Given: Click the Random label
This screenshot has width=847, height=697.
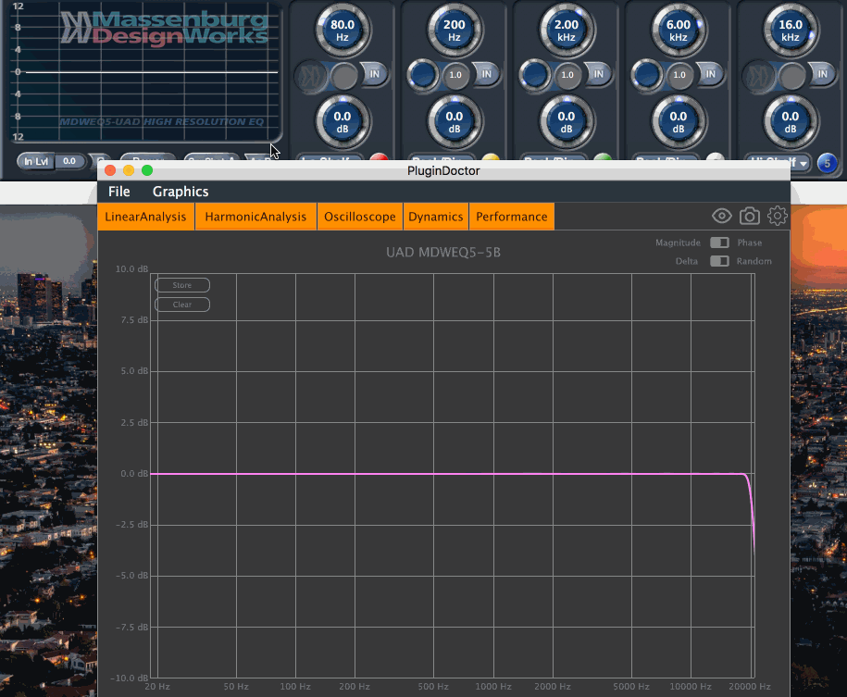Looking at the screenshot, I should point(754,261).
